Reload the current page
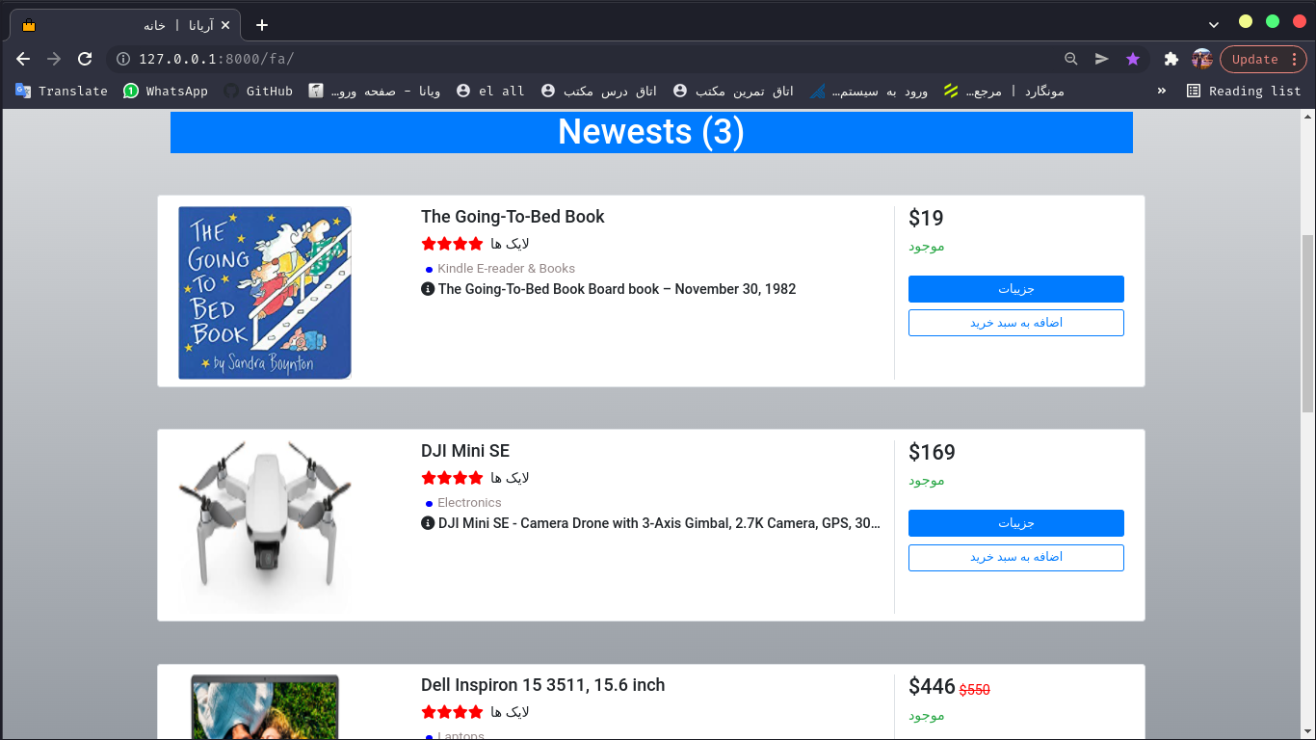Viewport: 1316px width, 740px height. coord(85,59)
